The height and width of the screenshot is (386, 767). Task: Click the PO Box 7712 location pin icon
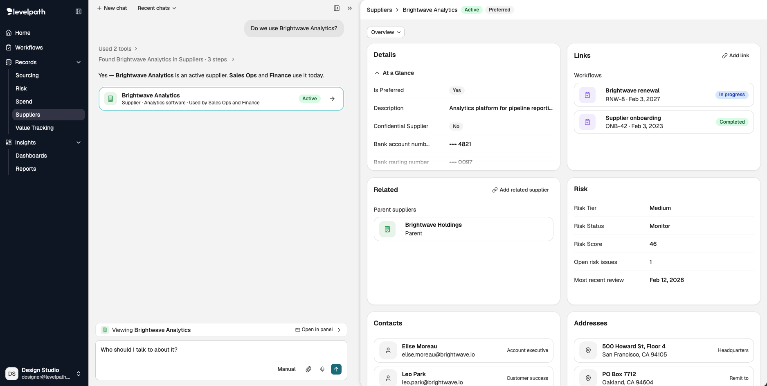pos(588,378)
